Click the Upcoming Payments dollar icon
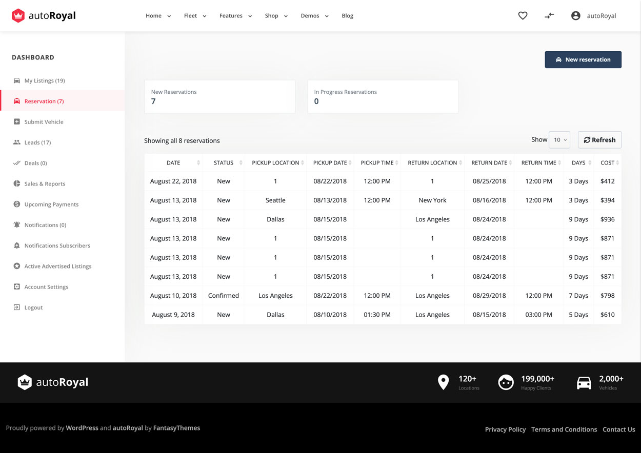 17,204
